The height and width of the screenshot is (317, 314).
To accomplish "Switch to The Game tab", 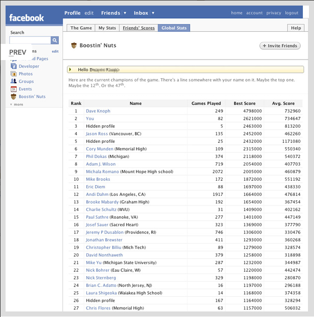I will coord(81,28).
